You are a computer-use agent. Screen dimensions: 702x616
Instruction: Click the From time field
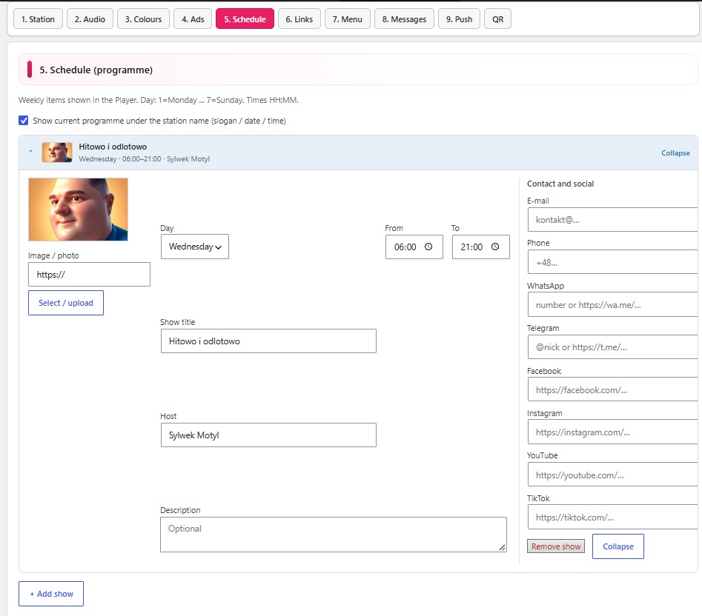[414, 247]
